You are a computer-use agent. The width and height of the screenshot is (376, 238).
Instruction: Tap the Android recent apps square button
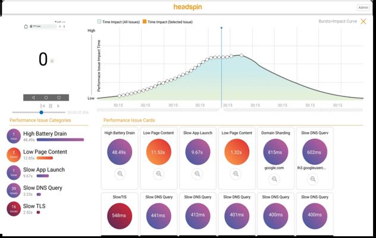(59, 98)
